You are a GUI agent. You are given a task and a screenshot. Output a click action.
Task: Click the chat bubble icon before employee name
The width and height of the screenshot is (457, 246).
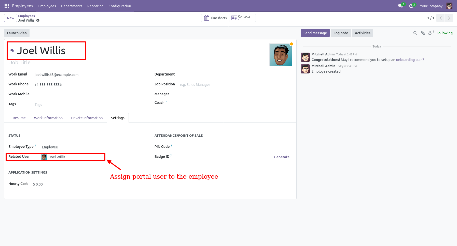(x=12, y=51)
